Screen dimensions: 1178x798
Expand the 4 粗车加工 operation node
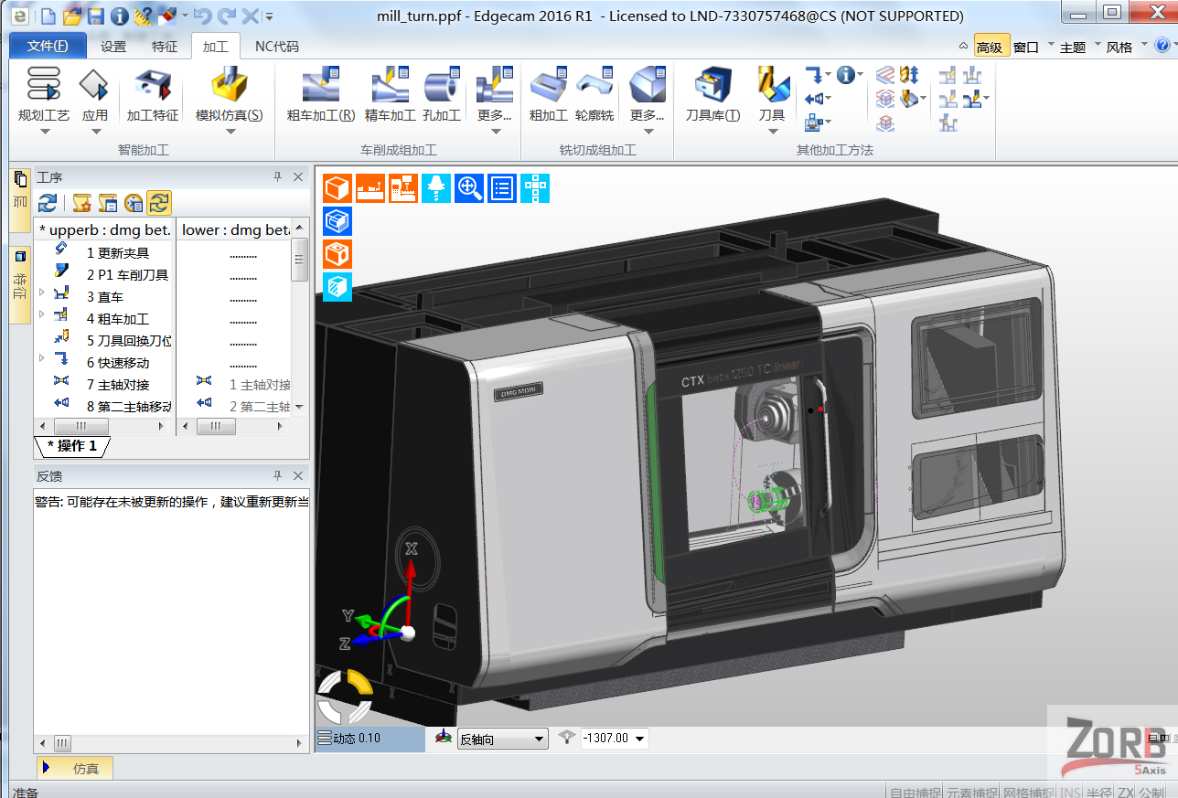[x=41, y=314]
